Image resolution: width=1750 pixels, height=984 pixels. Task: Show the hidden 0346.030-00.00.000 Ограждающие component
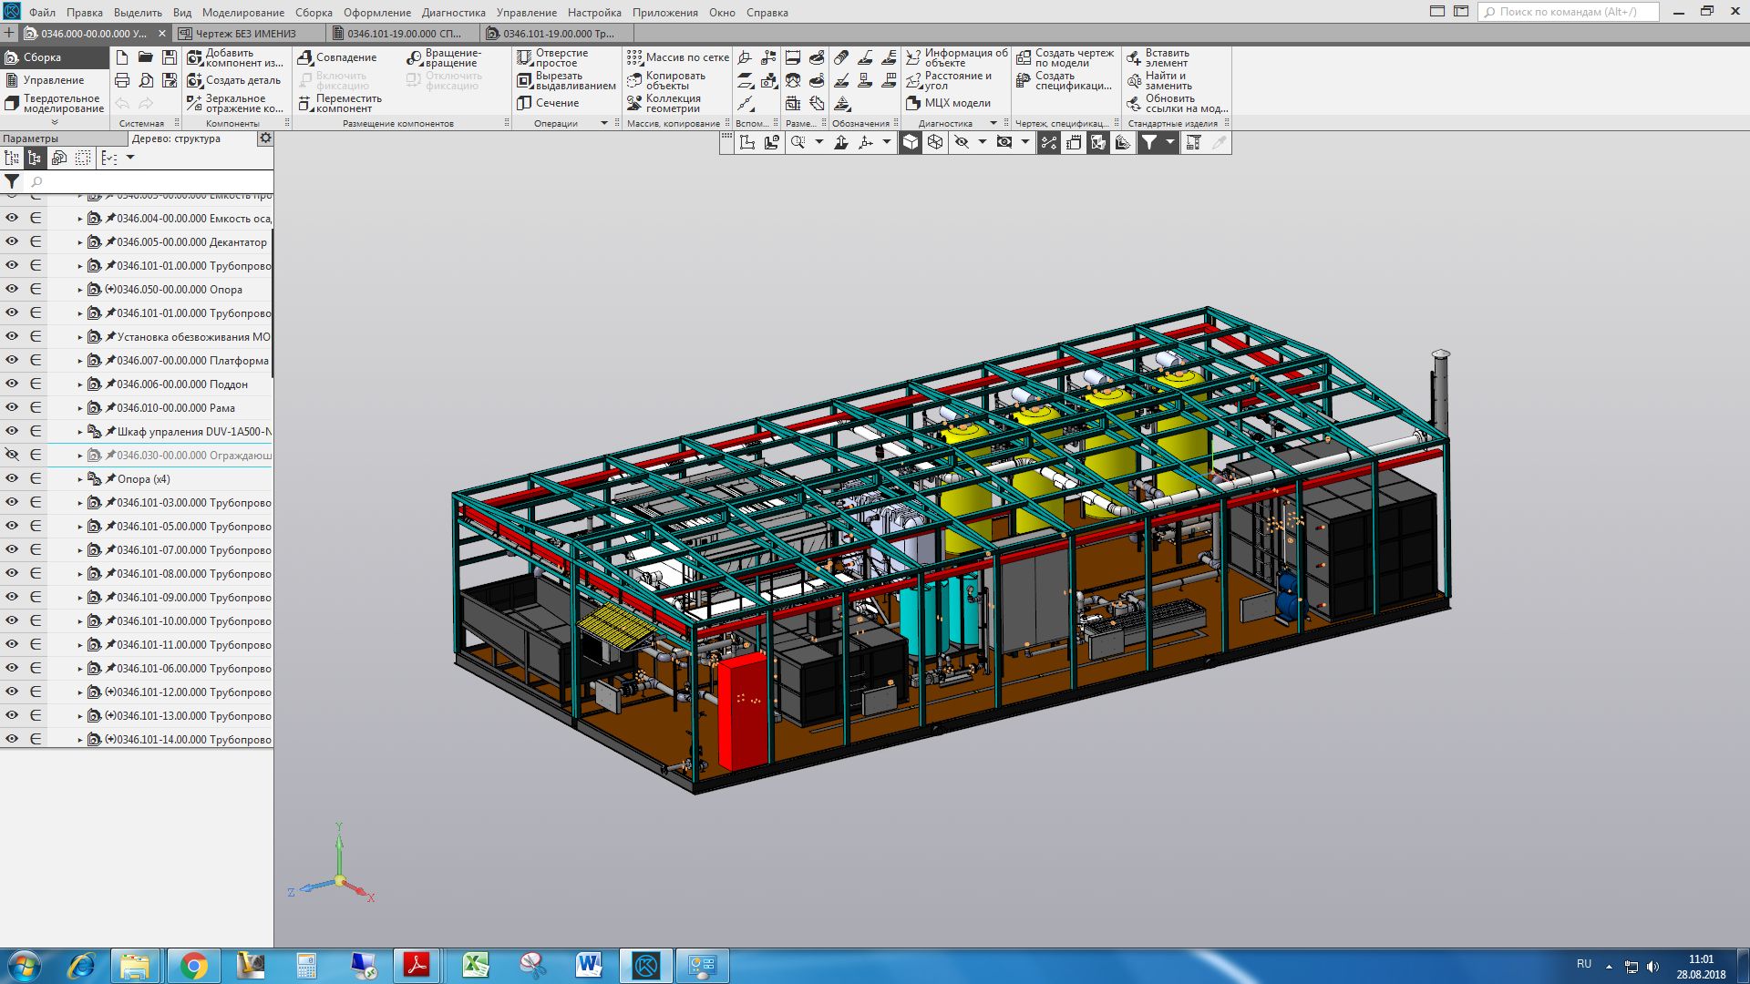click(12, 455)
